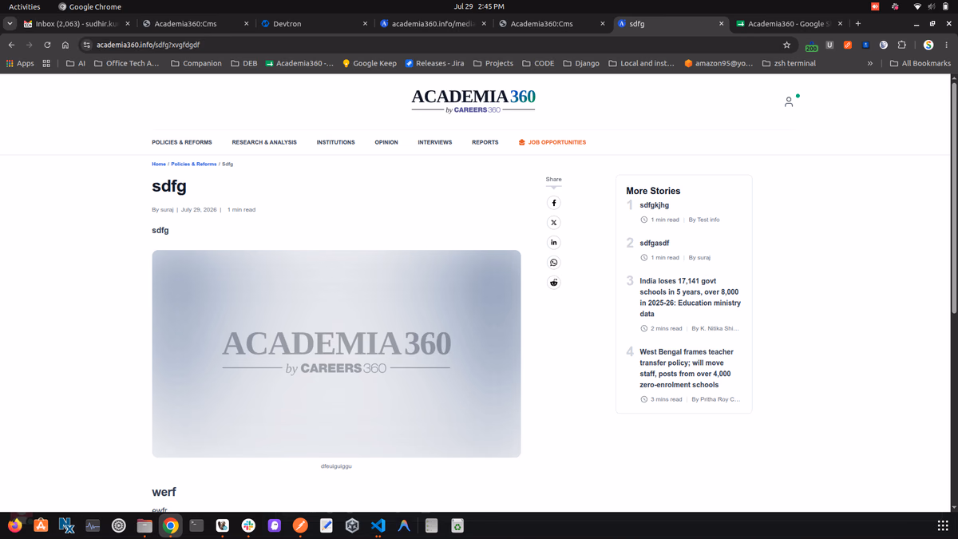Open the Reports menu
Image resolution: width=958 pixels, height=539 pixels.
(x=485, y=142)
